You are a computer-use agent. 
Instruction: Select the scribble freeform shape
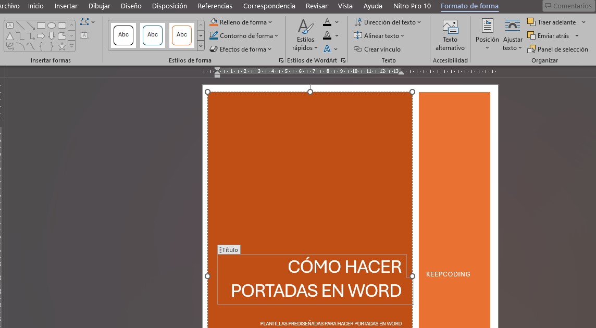[10, 47]
